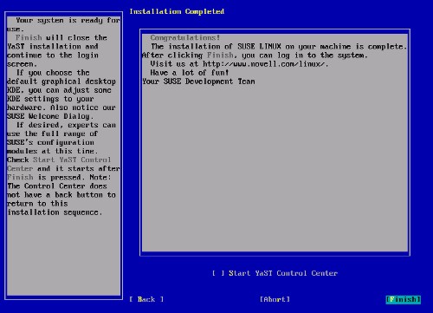This screenshot has height=313, width=433.
Task: Click help line 'default graphical desktop'
Action: (x=61, y=82)
